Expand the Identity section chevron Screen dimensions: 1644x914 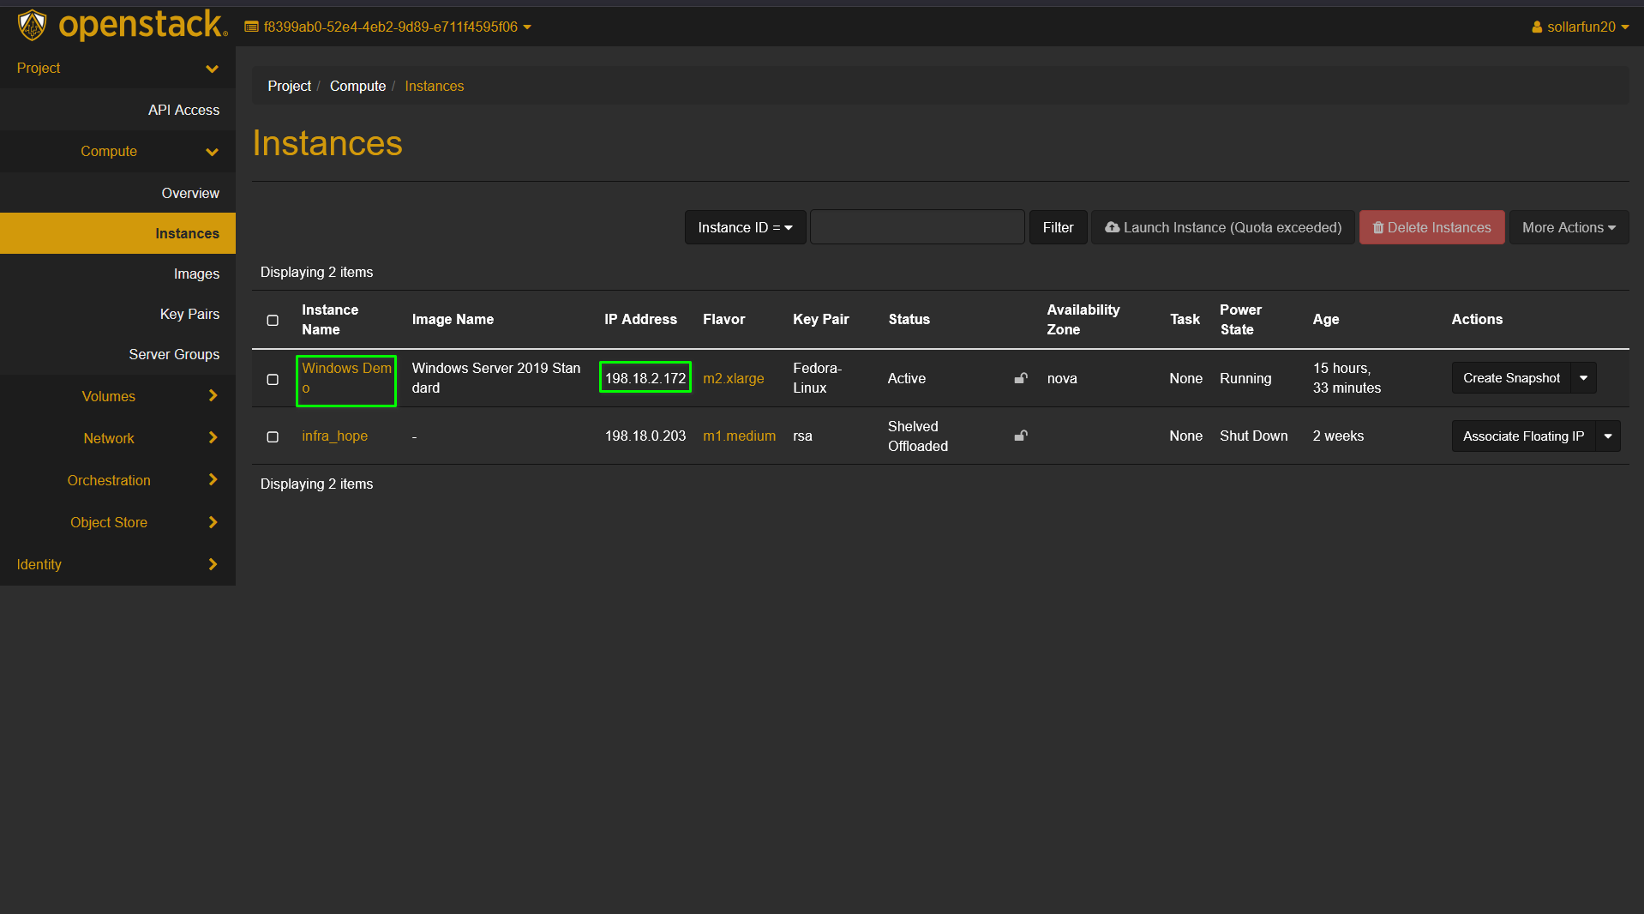213,564
